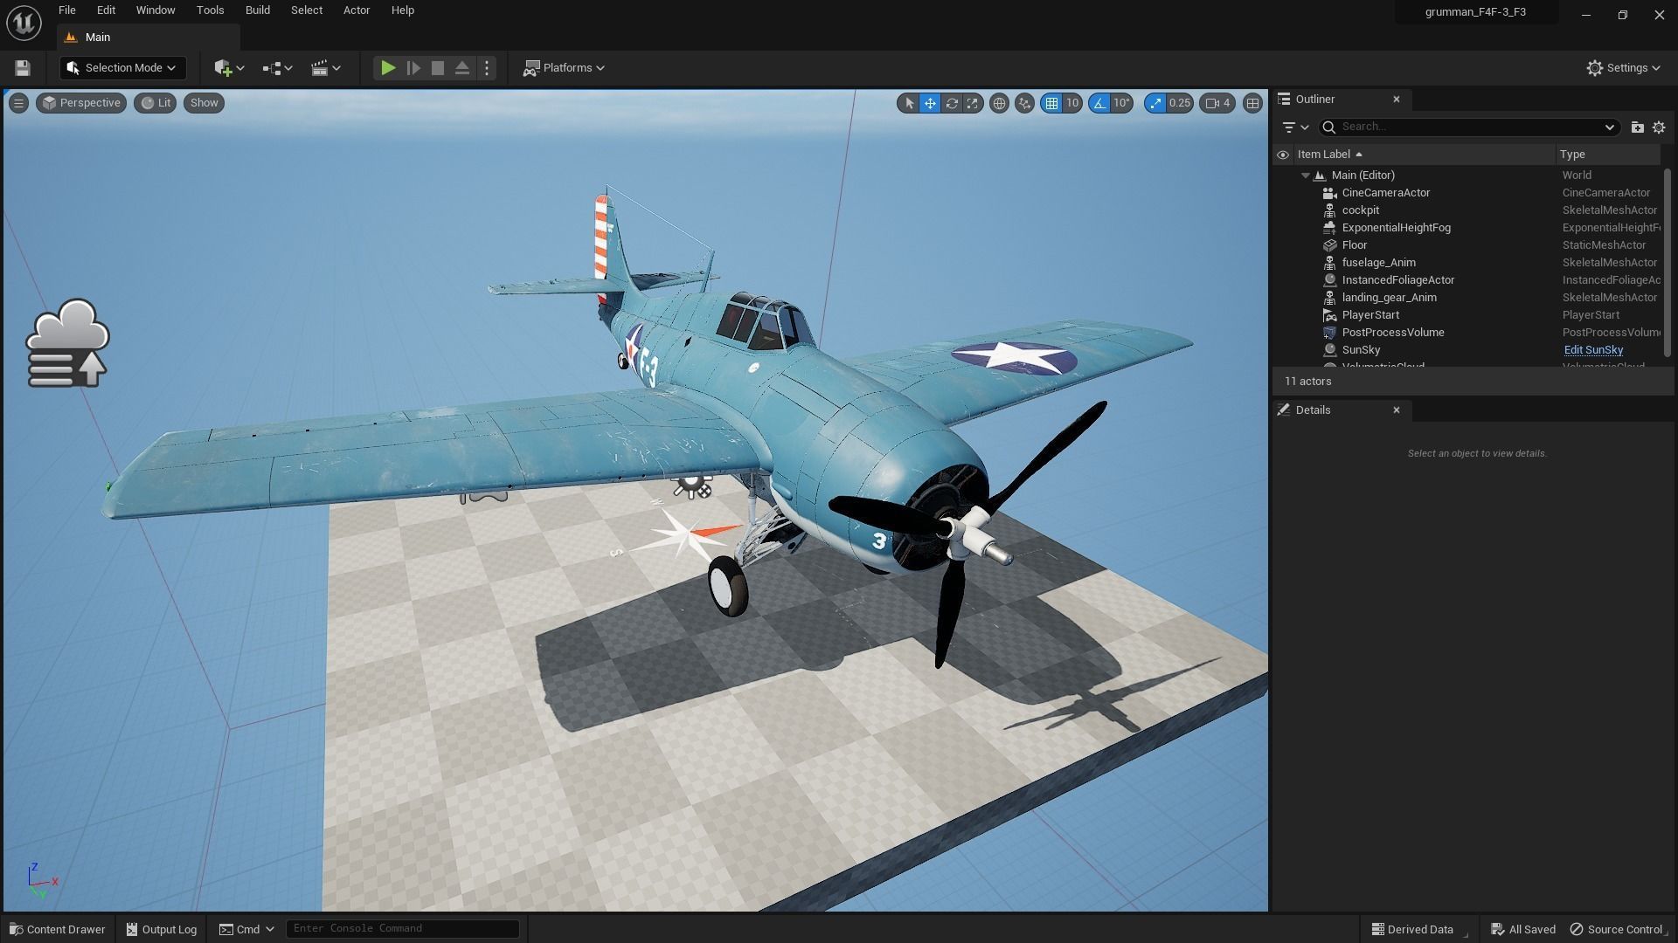
Task: Open the Build menu
Action: [257, 10]
